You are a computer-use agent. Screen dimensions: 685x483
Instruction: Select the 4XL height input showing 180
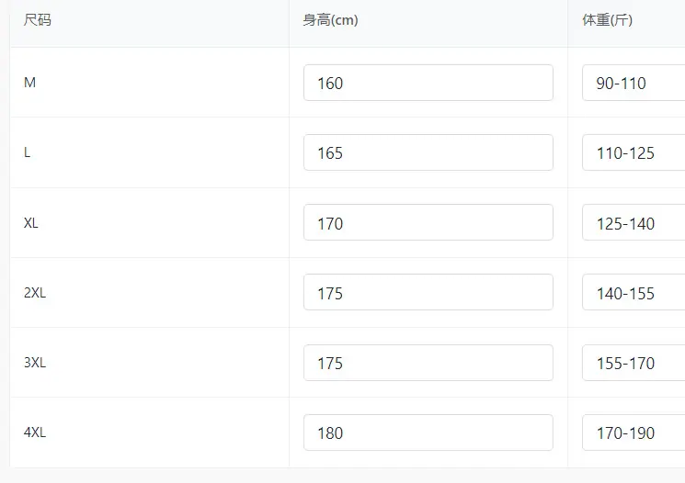(428, 432)
